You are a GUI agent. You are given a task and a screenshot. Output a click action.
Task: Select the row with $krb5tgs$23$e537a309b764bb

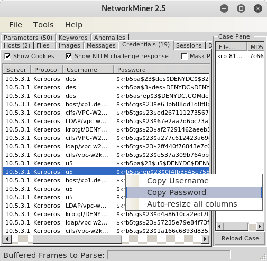106,155
